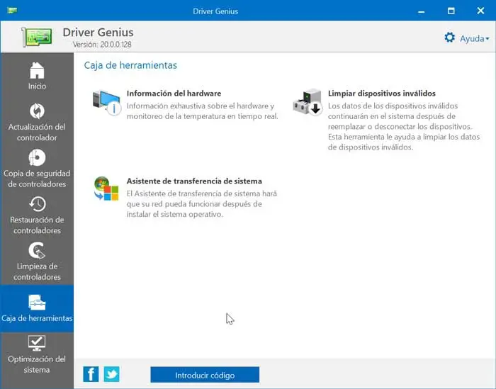Close the Driver Genius window

[480, 11]
